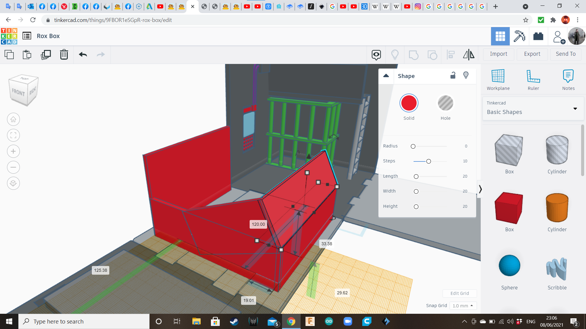Image resolution: width=586 pixels, height=329 pixels.
Task: Click the Export button
Action: [532, 54]
